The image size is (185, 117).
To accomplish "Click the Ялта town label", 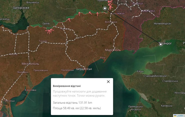I will click(x=102, y=58).
